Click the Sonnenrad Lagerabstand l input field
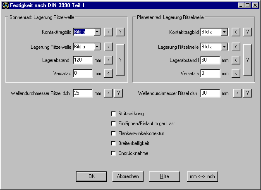 coord(83,60)
